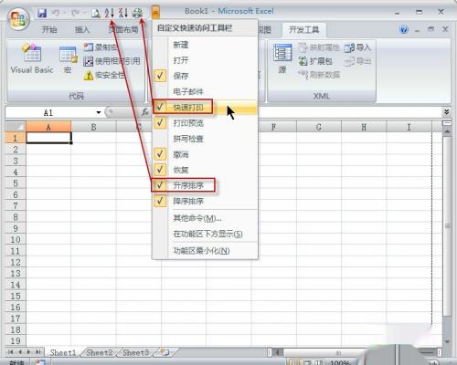Viewport: 457px width, 365px height.
Task: Click the Office button orb
Action: click(18, 19)
